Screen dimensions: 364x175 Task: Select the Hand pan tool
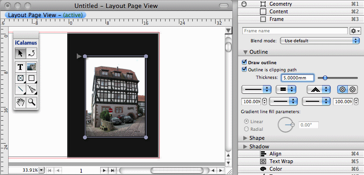point(21,103)
